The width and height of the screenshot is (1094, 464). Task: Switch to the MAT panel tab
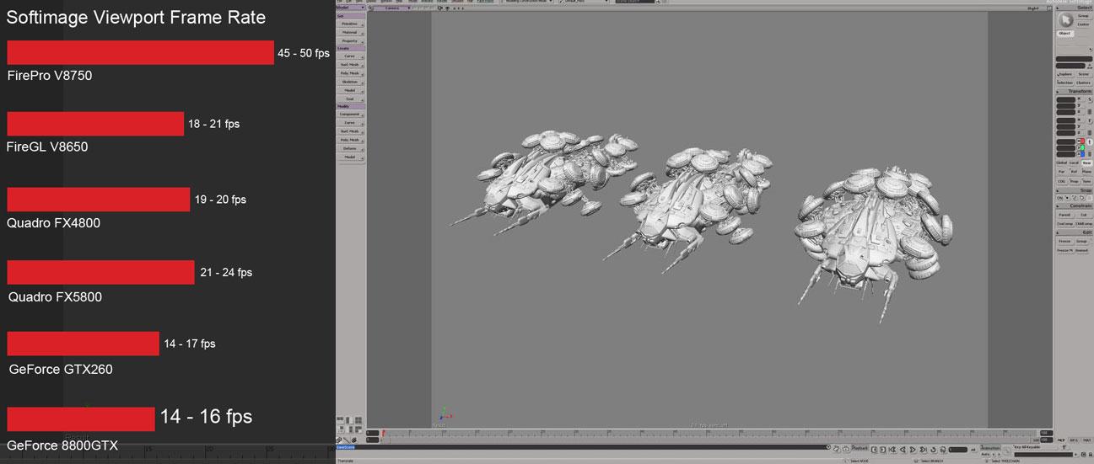coord(1086,440)
